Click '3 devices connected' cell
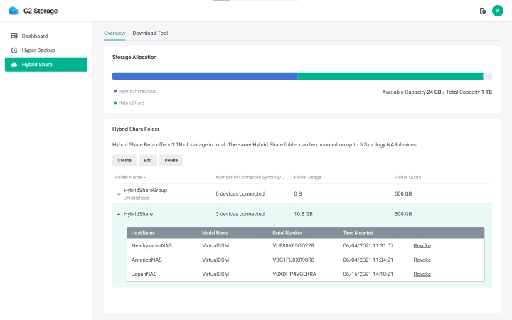This screenshot has height=320, width=512. 240,214
